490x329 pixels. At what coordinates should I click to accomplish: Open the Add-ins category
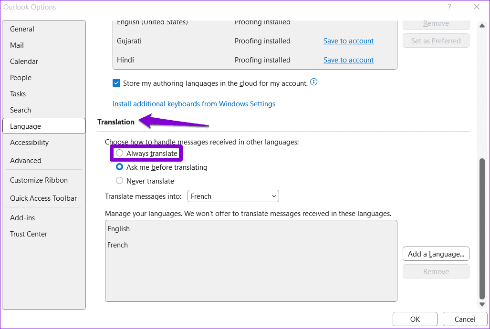click(44, 218)
